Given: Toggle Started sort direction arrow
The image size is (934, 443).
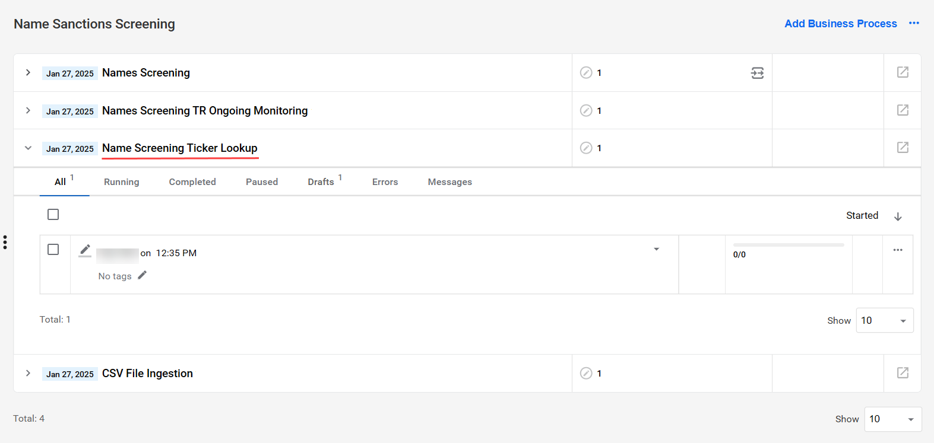Looking at the screenshot, I should point(898,216).
